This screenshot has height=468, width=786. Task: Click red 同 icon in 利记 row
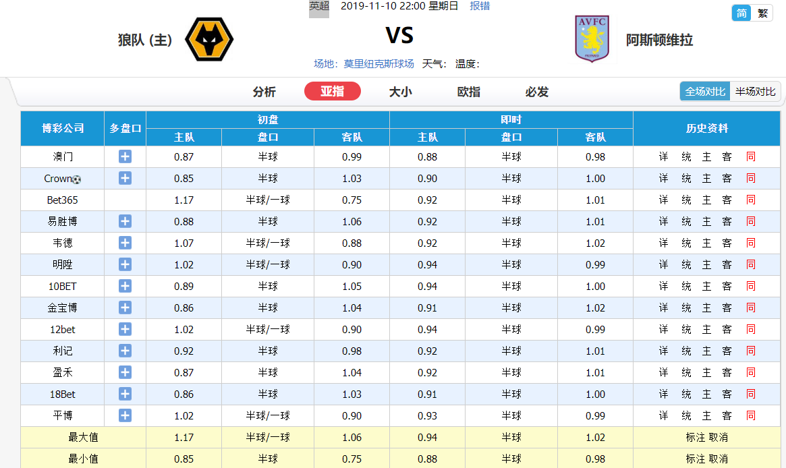[750, 351]
